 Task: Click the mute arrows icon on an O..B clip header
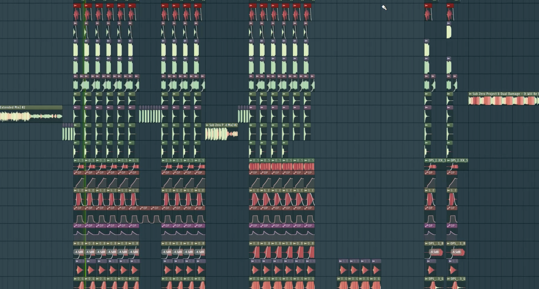pyautogui.click(x=75, y=243)
